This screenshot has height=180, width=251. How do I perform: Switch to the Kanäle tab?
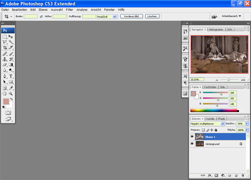tap(210, 119)
